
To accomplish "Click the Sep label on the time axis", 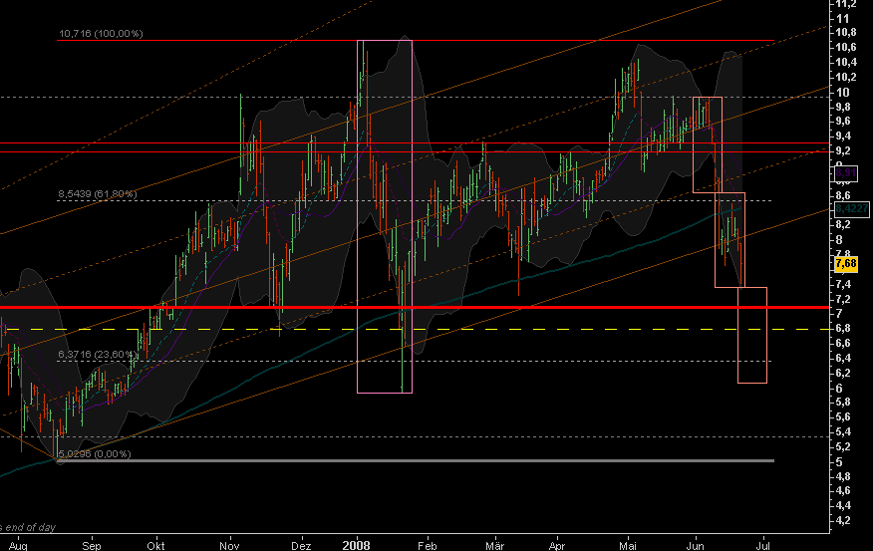I will pyautogui.click(x=92, y=545).
